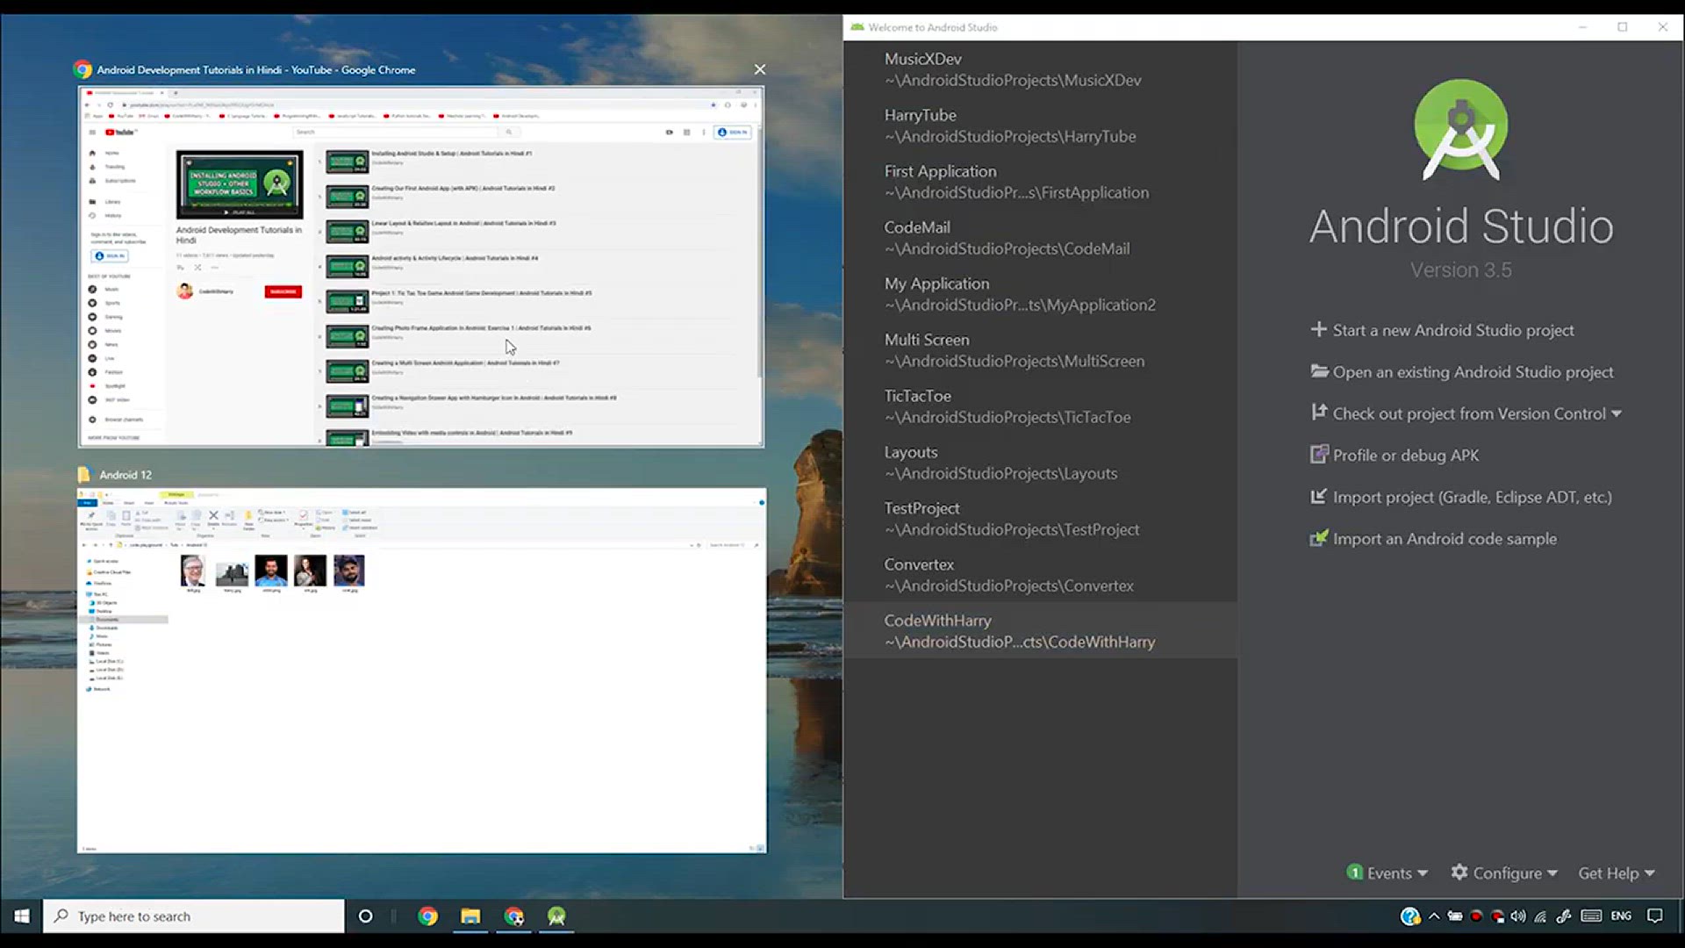Viewport: 1685px width, 948px height.
Task: Open recent project TestProject
Action: [x=1040, y=519]
